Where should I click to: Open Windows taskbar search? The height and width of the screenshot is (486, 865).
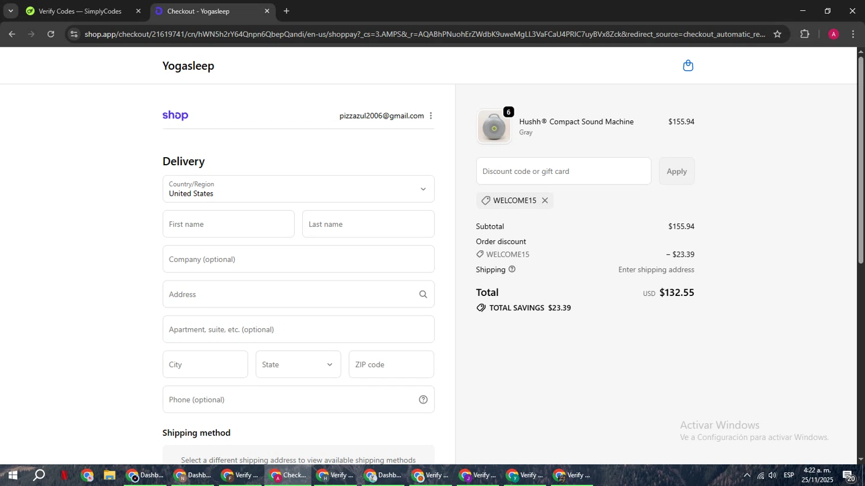[39, 476]
